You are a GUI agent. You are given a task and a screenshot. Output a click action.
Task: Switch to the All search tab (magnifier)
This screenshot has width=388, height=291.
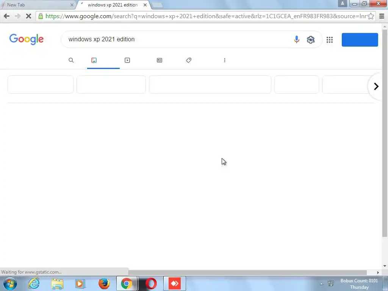coord(71,60)
